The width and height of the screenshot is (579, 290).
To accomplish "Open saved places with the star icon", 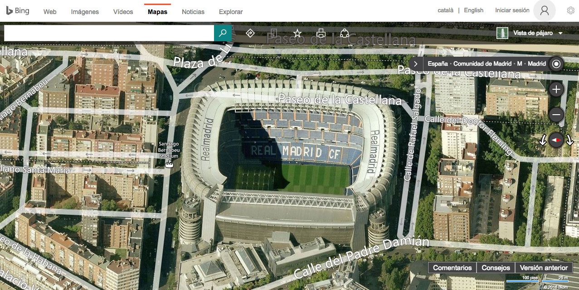I will click(x=297, y=33).
